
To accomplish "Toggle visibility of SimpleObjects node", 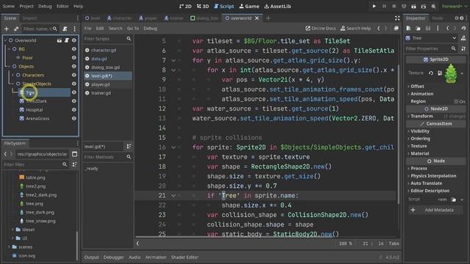I will (x=74, y=84).
